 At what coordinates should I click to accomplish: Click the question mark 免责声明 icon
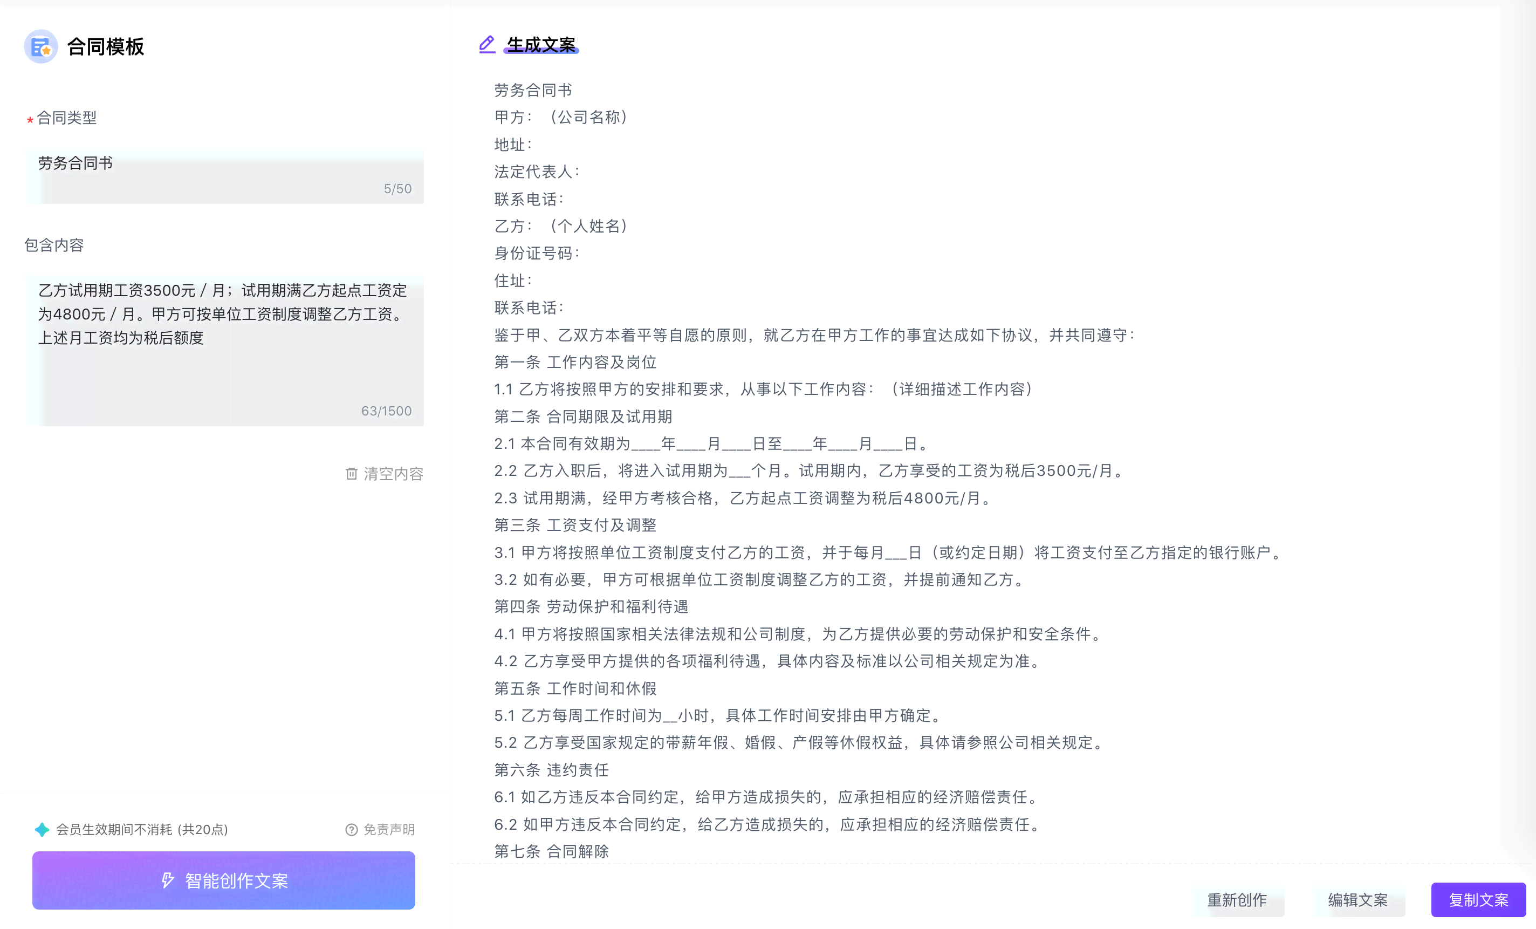tap(349, 829)
